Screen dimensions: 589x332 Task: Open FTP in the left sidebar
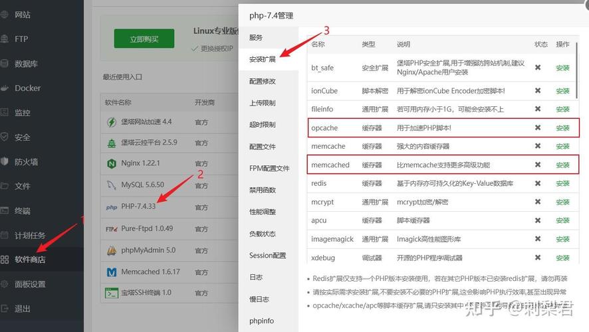(21, 39)
